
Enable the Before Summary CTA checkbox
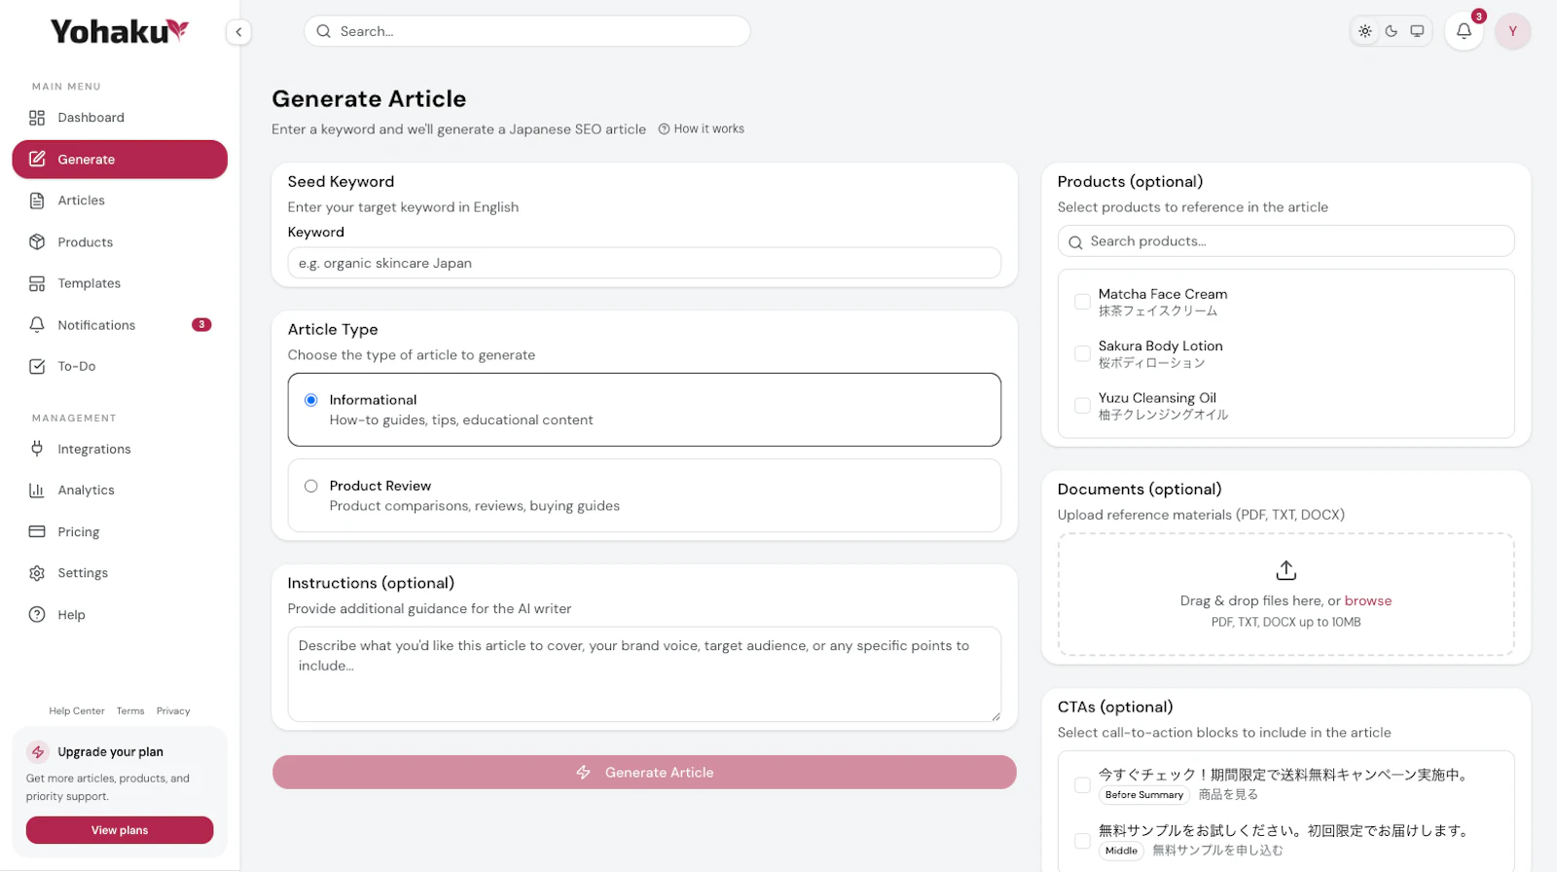pyautogui.click(x=1082, y=784)
